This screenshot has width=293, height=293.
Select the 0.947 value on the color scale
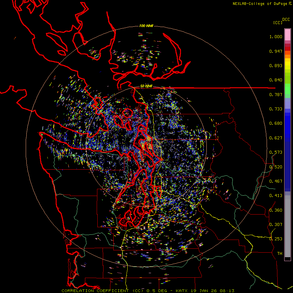pyautogui.click(x=276, y=51)
